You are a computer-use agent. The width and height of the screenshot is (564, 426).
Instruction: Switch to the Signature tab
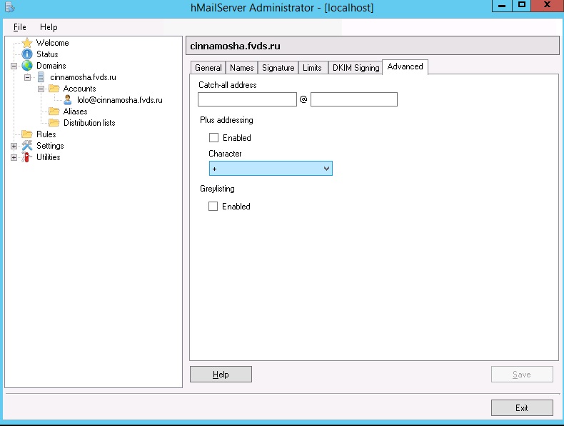point(278,68)
